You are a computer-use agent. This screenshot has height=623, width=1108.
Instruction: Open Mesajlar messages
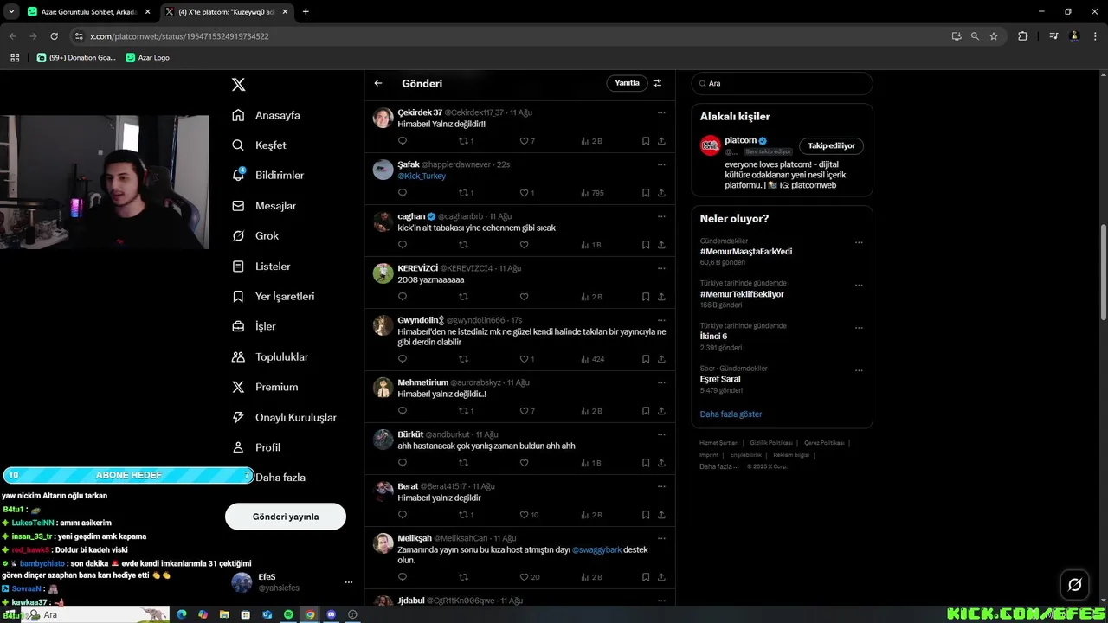click(265, 206)
